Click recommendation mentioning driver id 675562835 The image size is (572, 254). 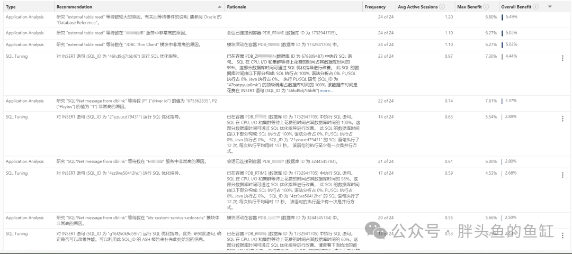[x=137, y=104]
